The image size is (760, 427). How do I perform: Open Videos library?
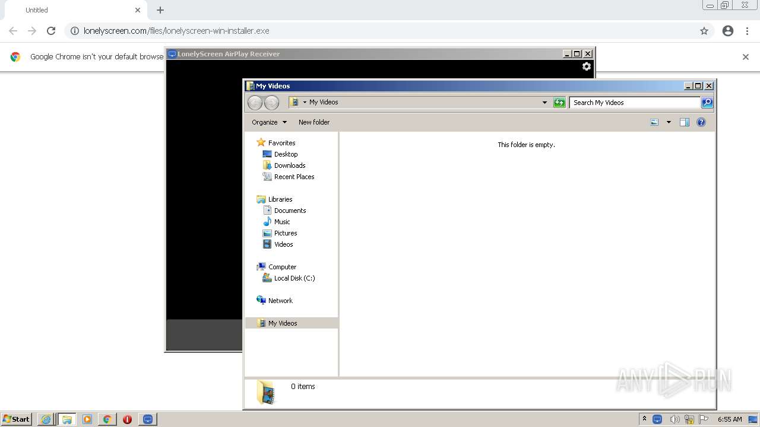(283, 244)
